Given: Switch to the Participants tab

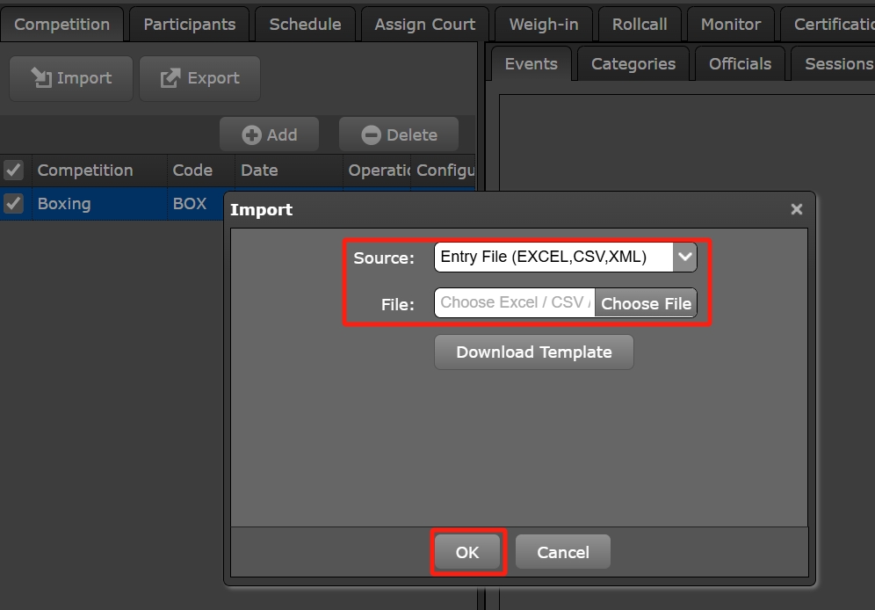Looking at the screenshot, I should [x=189, y=25].
